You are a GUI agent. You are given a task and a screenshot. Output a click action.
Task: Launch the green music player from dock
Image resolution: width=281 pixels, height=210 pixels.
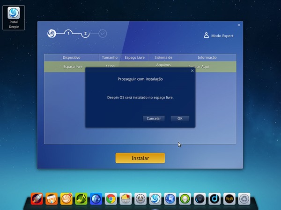click(81, 199)
